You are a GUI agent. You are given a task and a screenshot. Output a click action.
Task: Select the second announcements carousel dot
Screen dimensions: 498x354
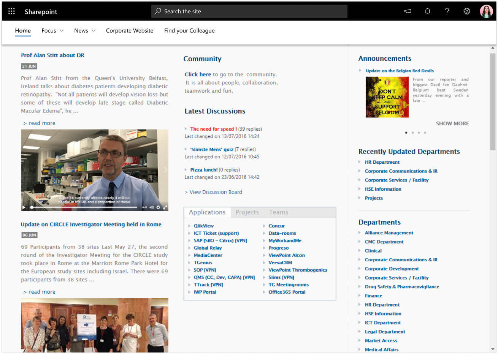point(412,133)
